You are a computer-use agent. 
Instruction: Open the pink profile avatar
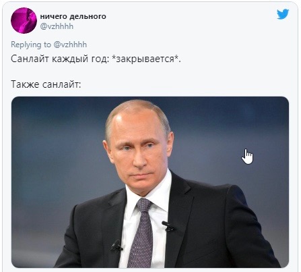pos(24,20)
